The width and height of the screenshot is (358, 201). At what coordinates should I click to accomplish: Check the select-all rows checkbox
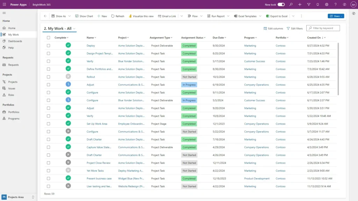click(x=49, y=38)
